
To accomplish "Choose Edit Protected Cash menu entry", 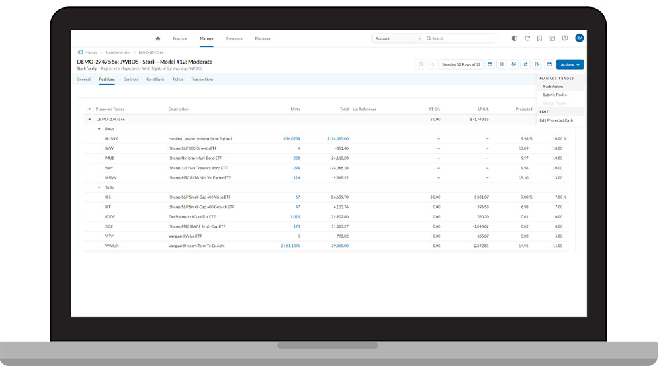I will tap(556, 120).
